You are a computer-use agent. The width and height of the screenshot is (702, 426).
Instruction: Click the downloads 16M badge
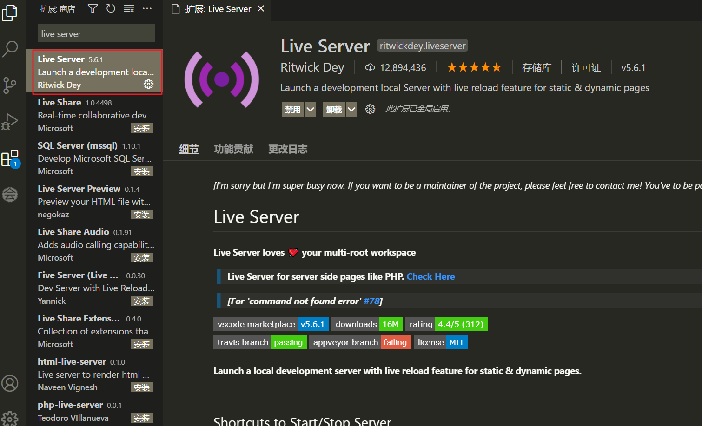point(367,324)
